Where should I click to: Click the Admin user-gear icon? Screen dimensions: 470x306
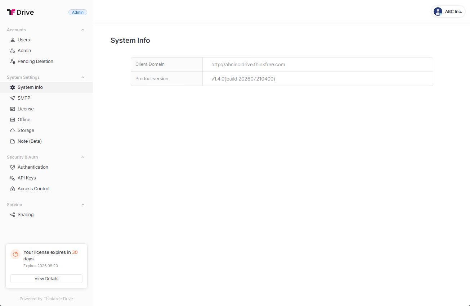click(13, 51)
